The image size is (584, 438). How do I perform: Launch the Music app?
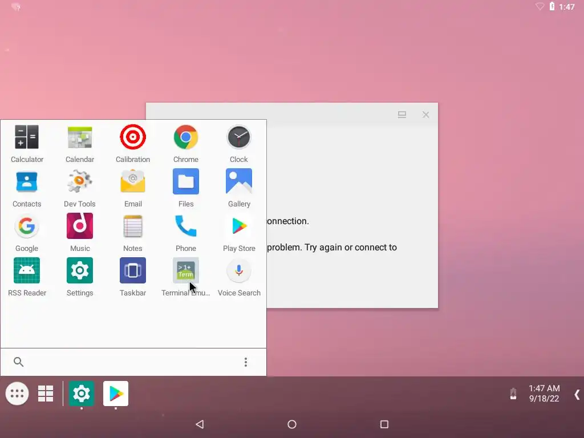[80, 233]
